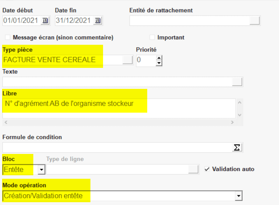279x205 pixels.
Task: Open the Date fin calendar picker
Action: pos(98,21)
